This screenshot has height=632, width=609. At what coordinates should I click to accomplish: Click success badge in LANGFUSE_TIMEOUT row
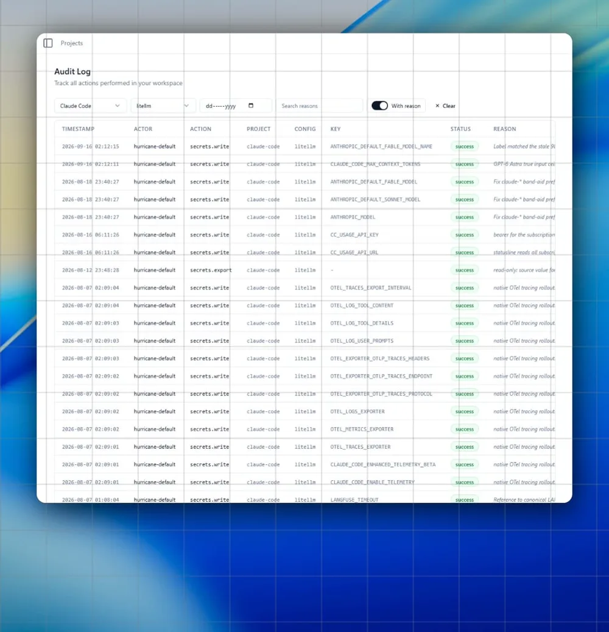pos(465,499)
